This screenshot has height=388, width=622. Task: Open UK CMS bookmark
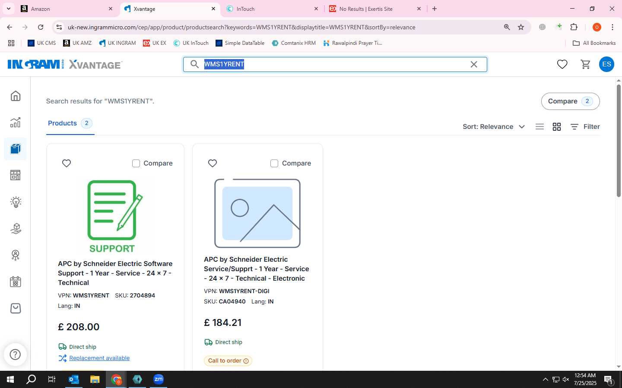click(42, 43)
